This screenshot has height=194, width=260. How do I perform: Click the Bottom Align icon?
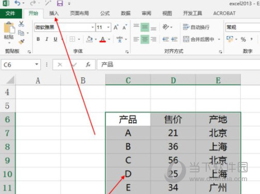pos(154,28)
